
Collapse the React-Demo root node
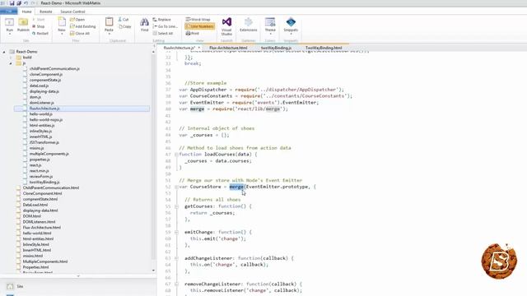point(4,52)
